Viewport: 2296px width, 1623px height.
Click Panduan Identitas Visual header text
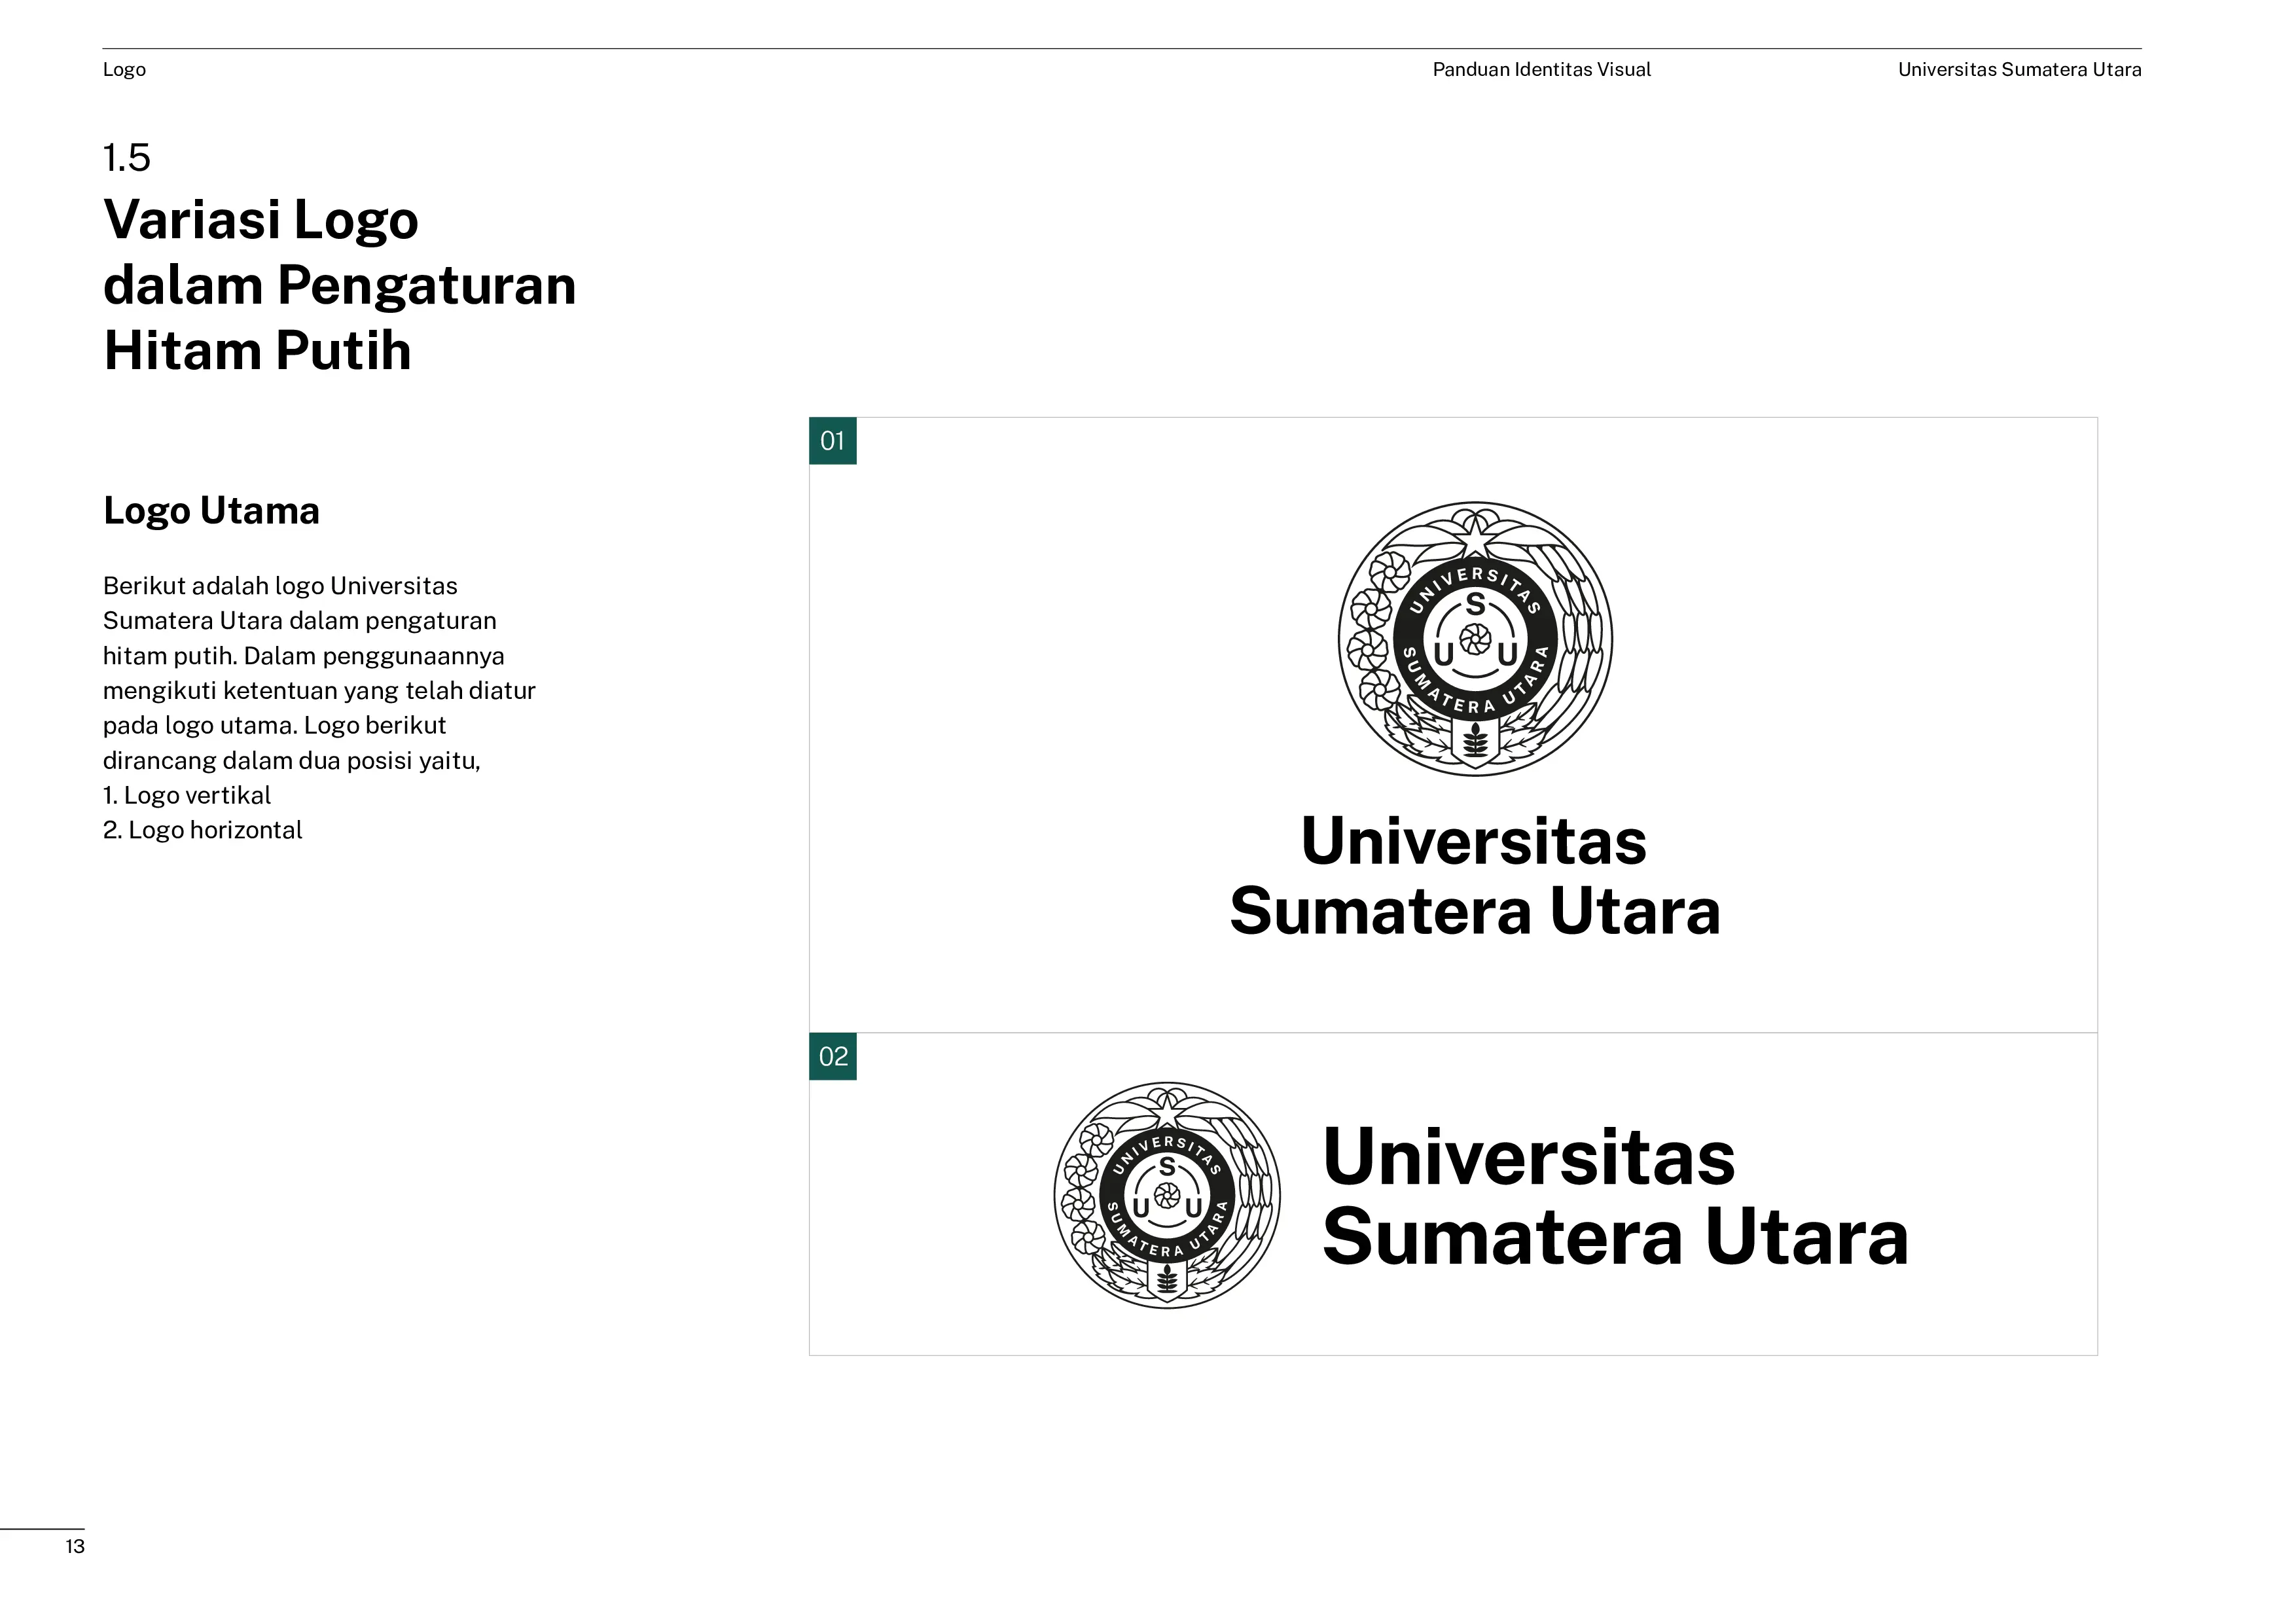click(x=1541, y=70)
